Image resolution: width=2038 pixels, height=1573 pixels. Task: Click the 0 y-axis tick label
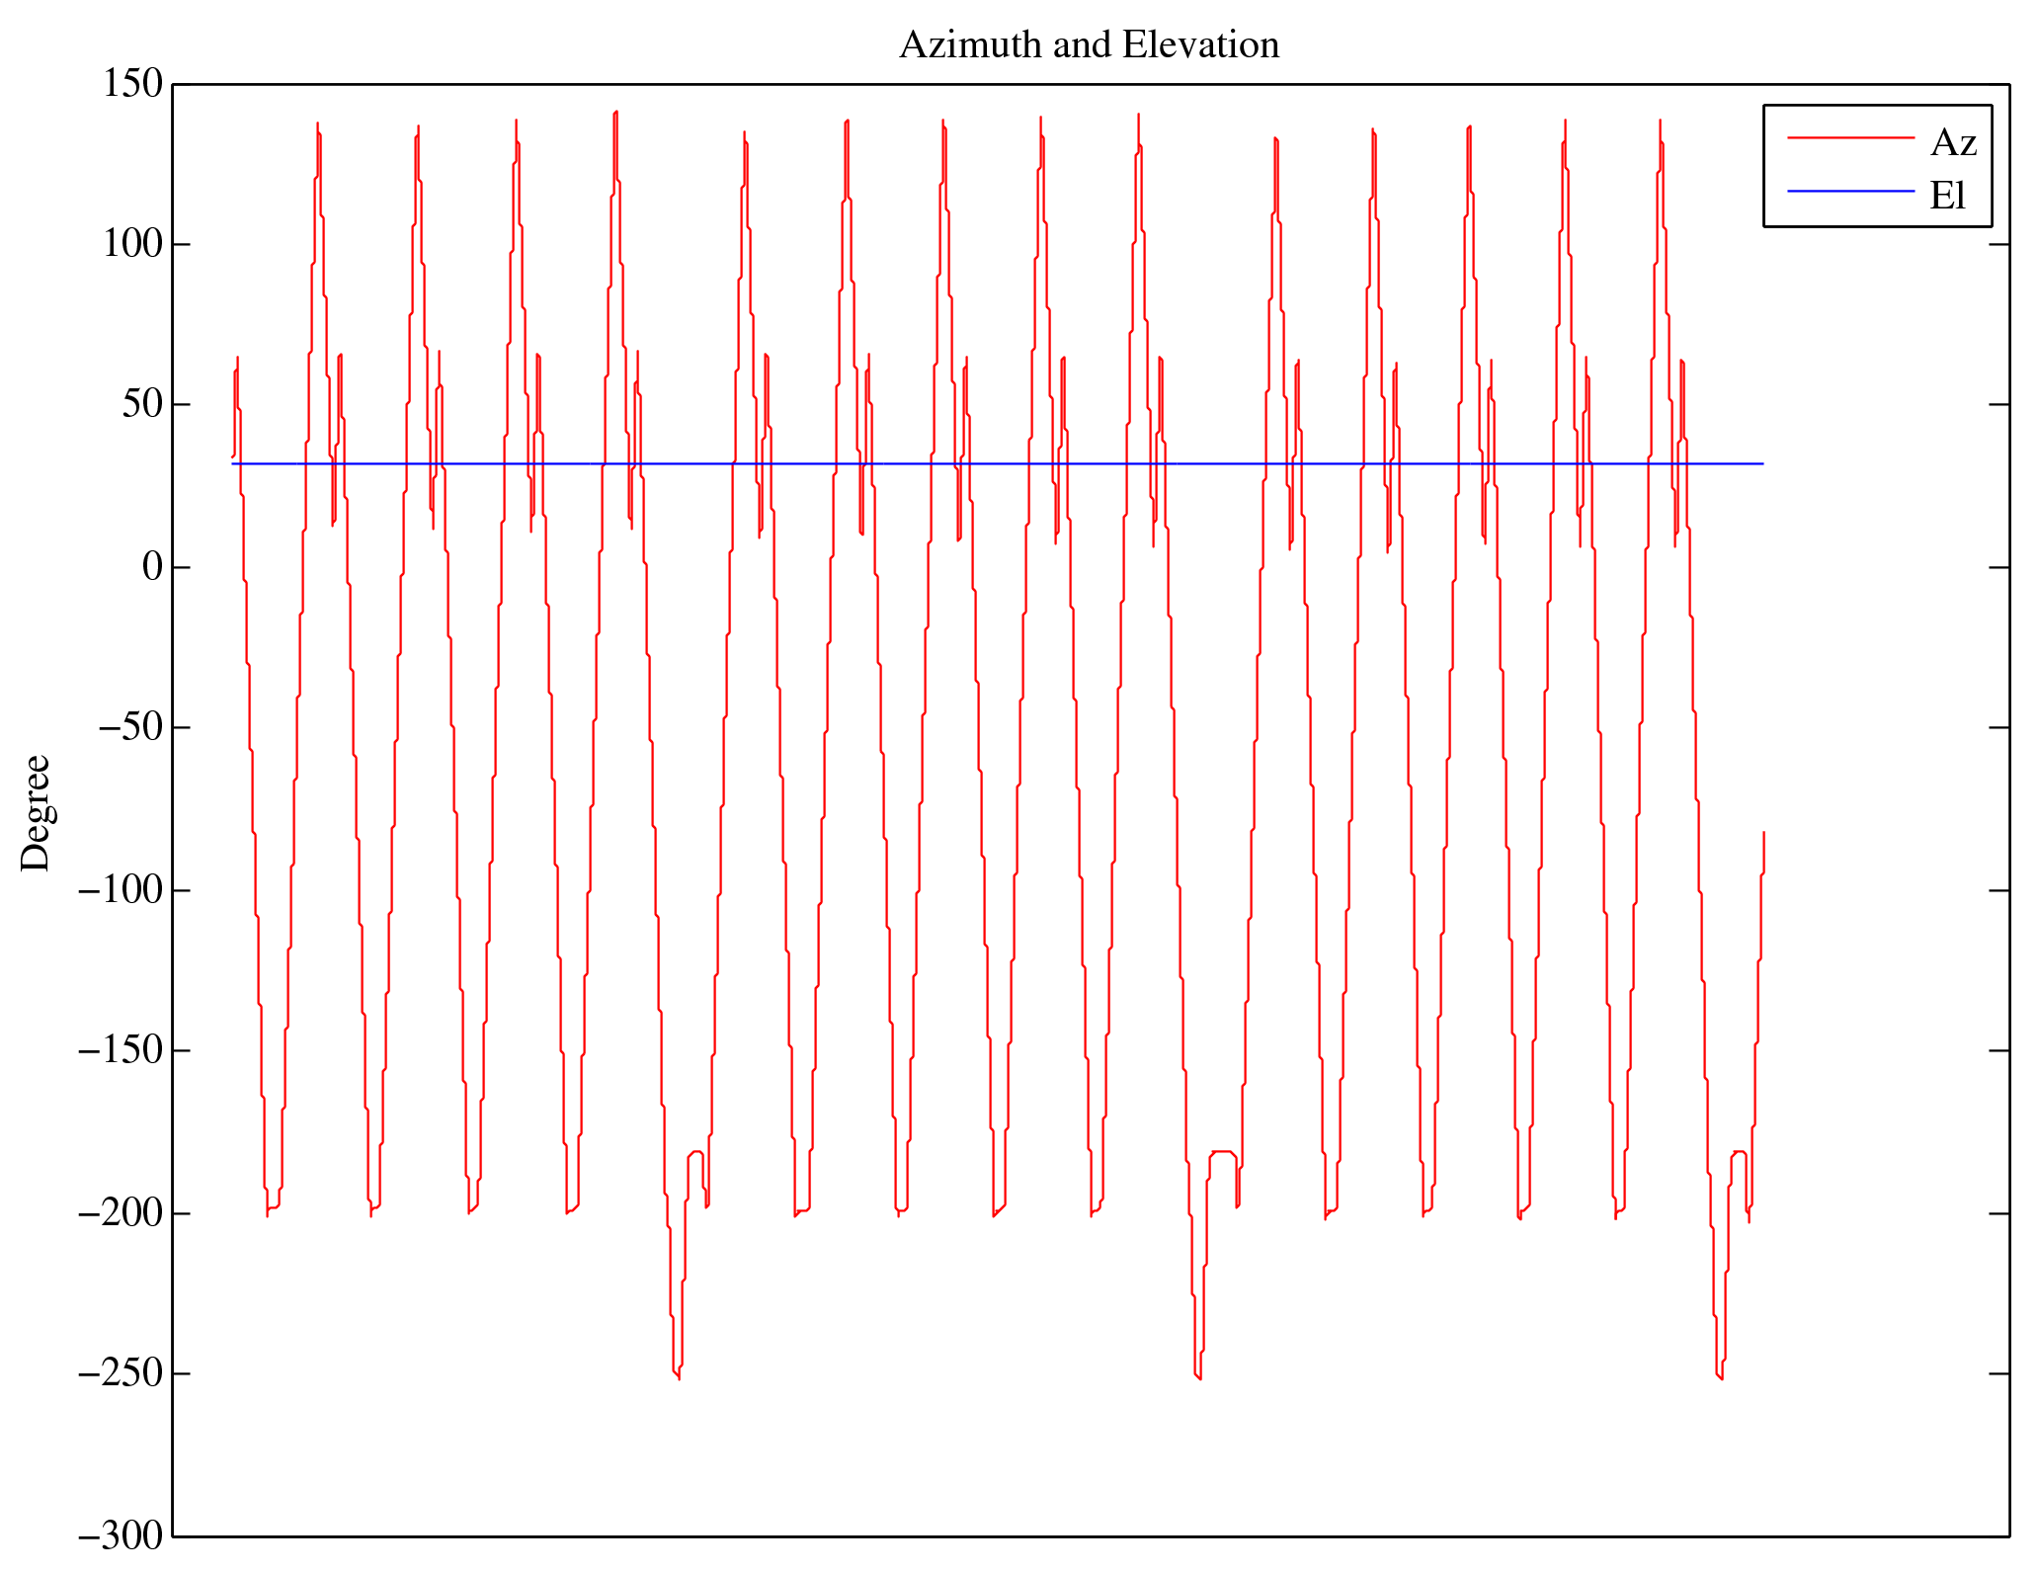pyautogui.click(x=152, y=567)
